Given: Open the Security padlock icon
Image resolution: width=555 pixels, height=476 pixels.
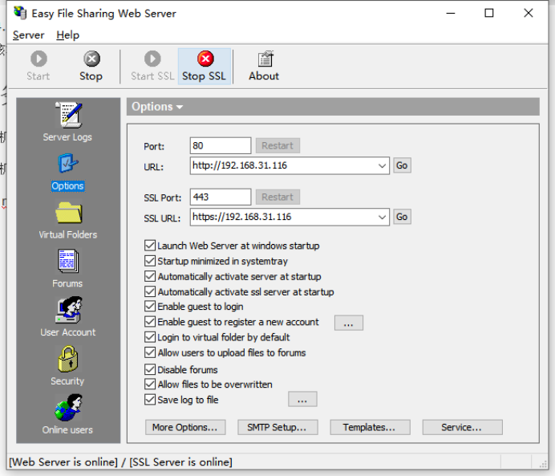Looking at the screenshot, I should tap(68, 359).
